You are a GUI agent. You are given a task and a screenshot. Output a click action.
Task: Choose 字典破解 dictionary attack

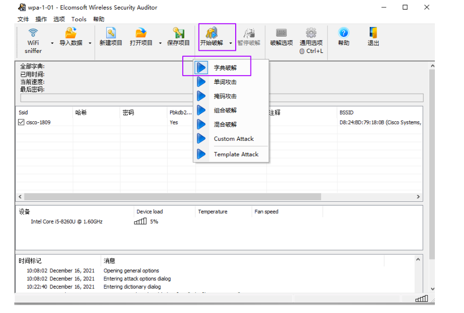pyautogui.click(x=231, y=68)
